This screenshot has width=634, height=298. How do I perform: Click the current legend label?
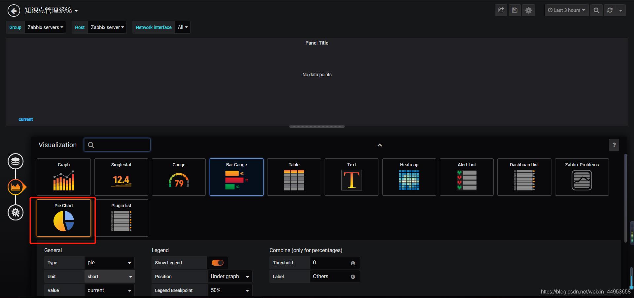[x=26, y=119]
